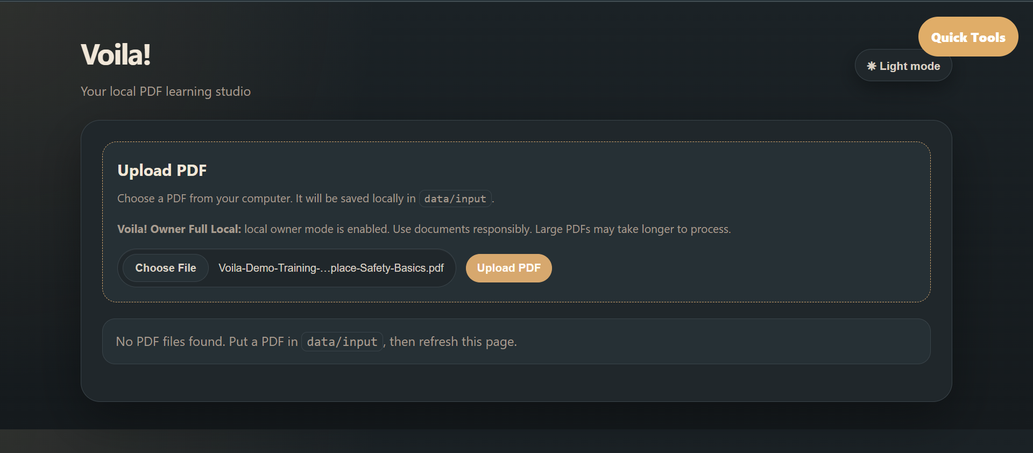
Task: Select the chosen Workplace-Safety-Basics.pdf filename
Action: coord(331,268)
